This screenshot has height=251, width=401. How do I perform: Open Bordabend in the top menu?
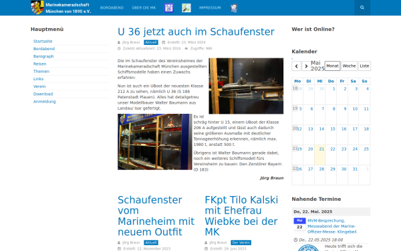[x=112, y=7]
